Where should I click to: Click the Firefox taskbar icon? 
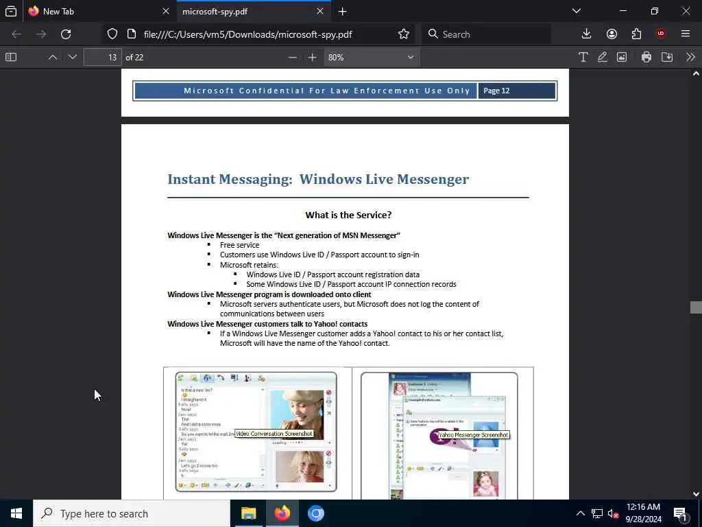(282, 513)
